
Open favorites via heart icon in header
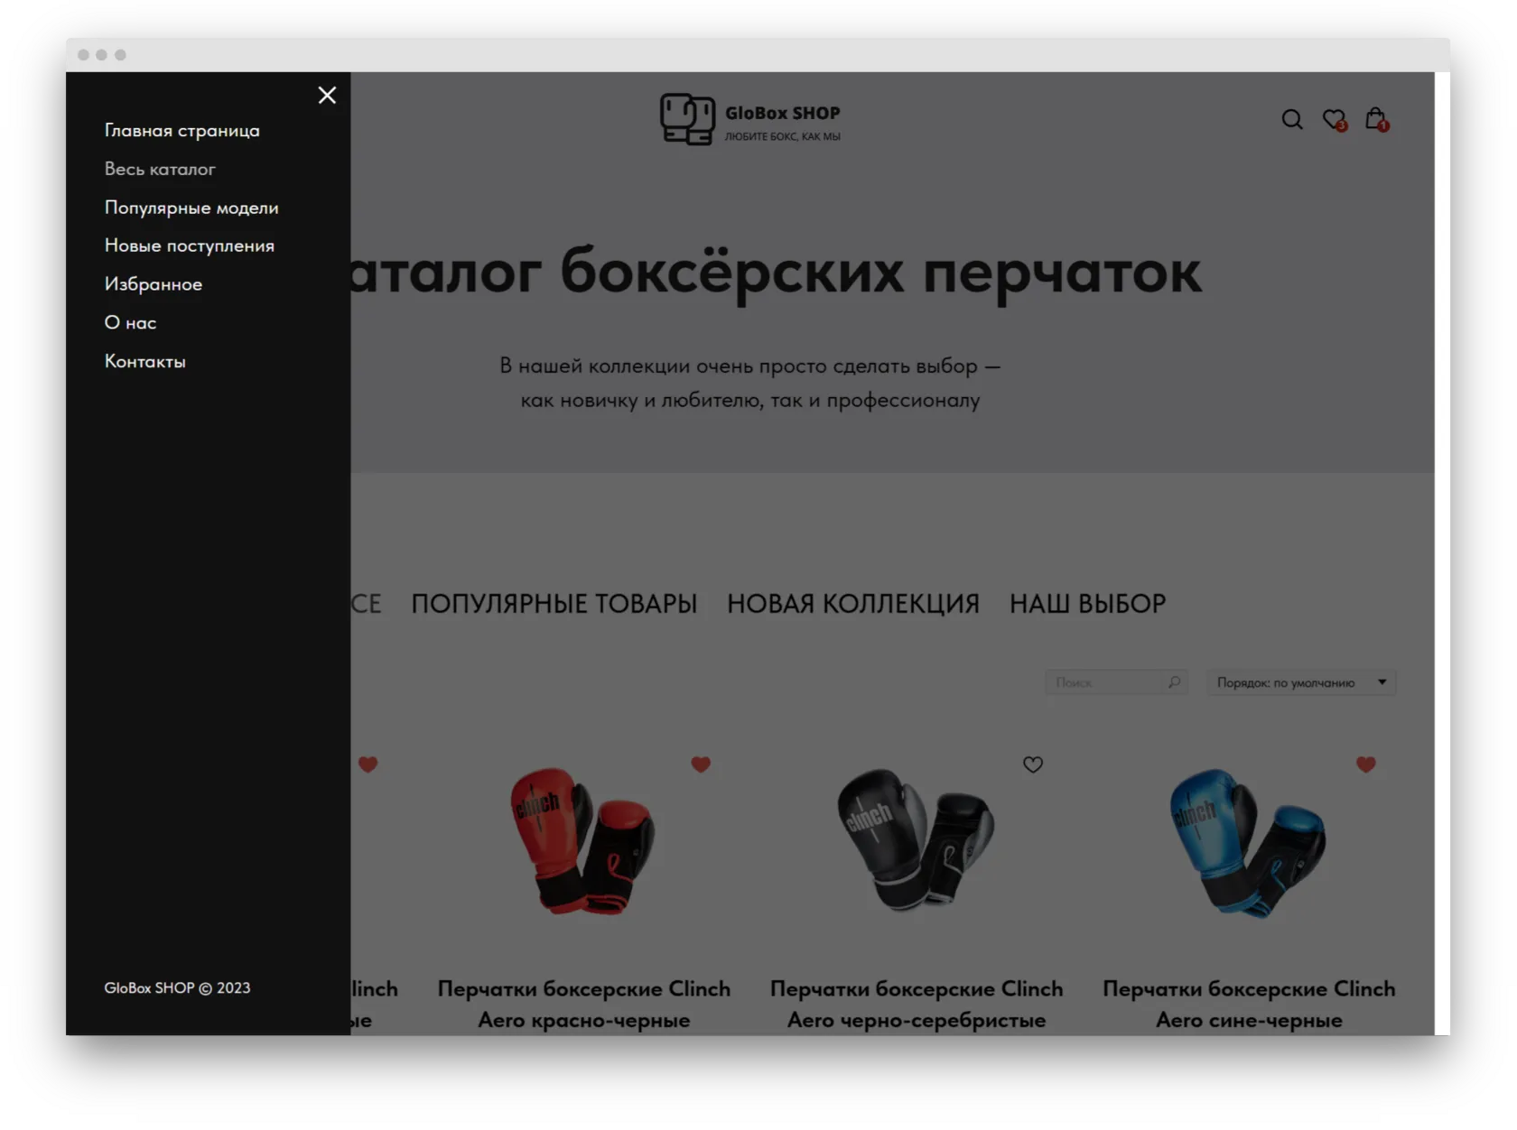tap(1334, 118)
